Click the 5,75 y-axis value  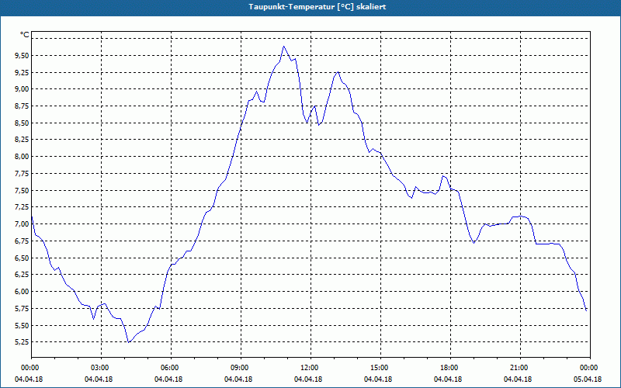(x=22, y=309)
